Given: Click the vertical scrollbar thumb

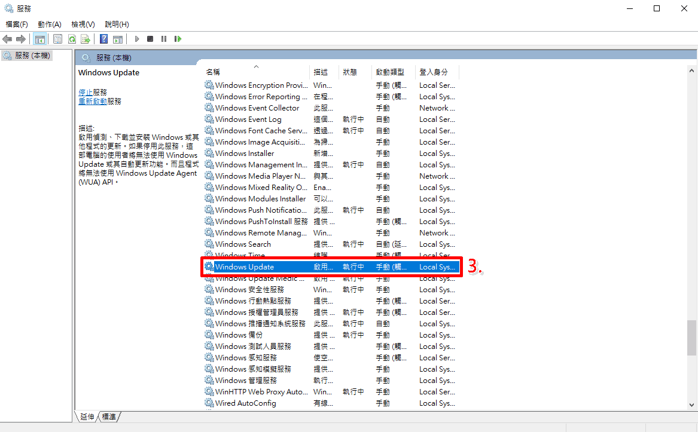Looking at the screenshot, I should click(691, 338).
